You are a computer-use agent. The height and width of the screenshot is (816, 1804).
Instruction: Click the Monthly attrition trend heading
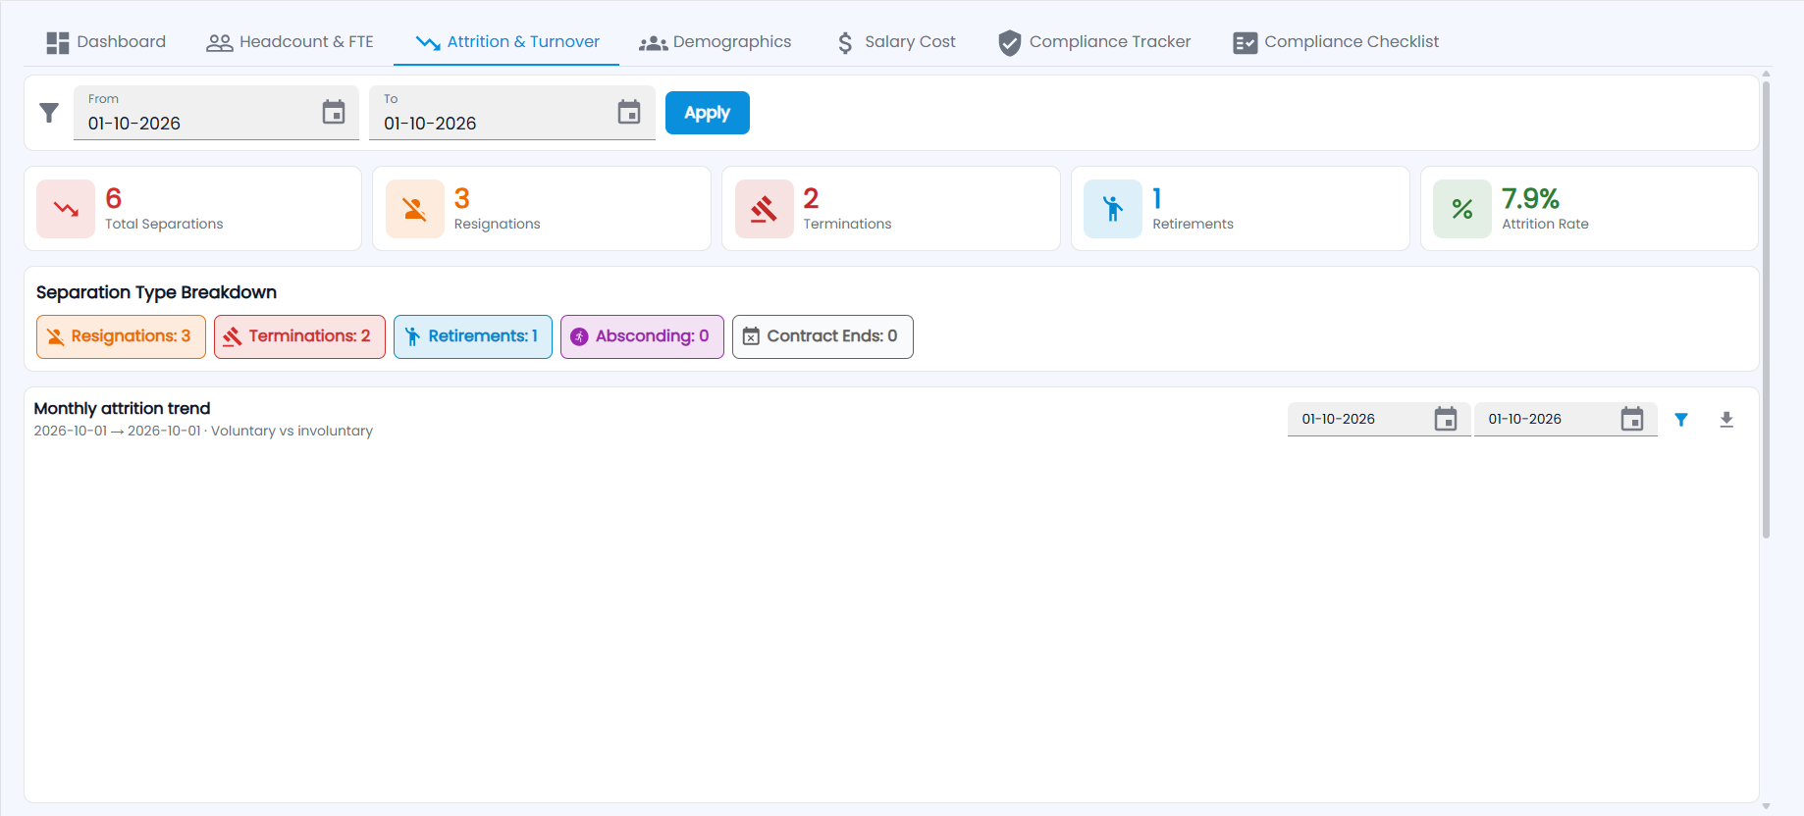point(122,408)
